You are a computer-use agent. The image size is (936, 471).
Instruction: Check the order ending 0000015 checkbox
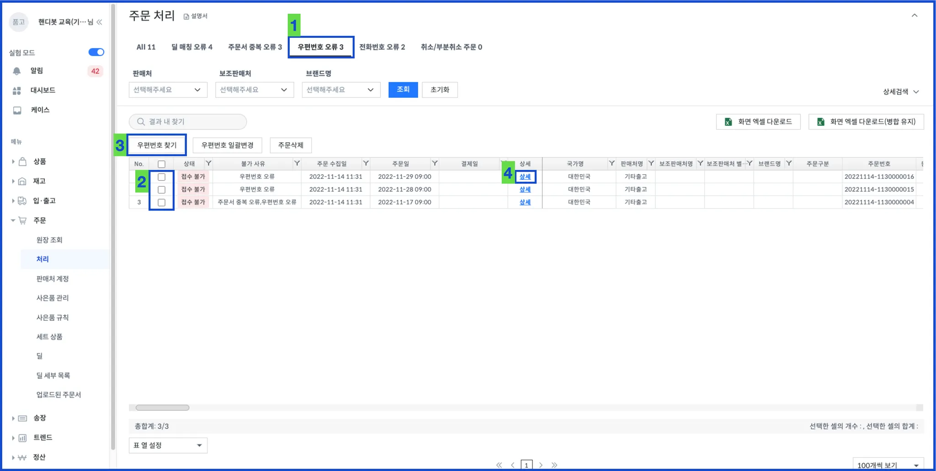coord(161,189)
